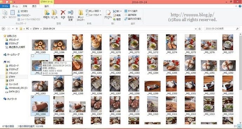Open Network in navigation pane
Viewport: 242px width, 129px height.
pyautogui.click(x=10, y=99)
